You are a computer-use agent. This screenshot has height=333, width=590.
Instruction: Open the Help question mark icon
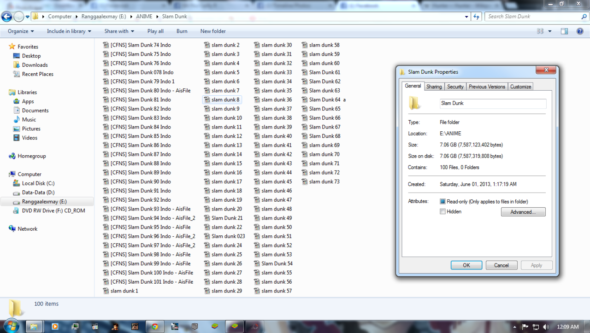pyautogui.click(x=580, y=31)
